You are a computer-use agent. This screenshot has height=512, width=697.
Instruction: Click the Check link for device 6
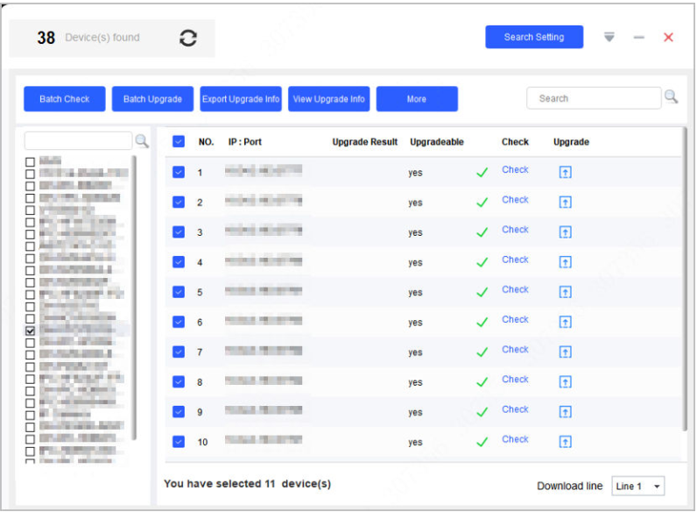515,319
